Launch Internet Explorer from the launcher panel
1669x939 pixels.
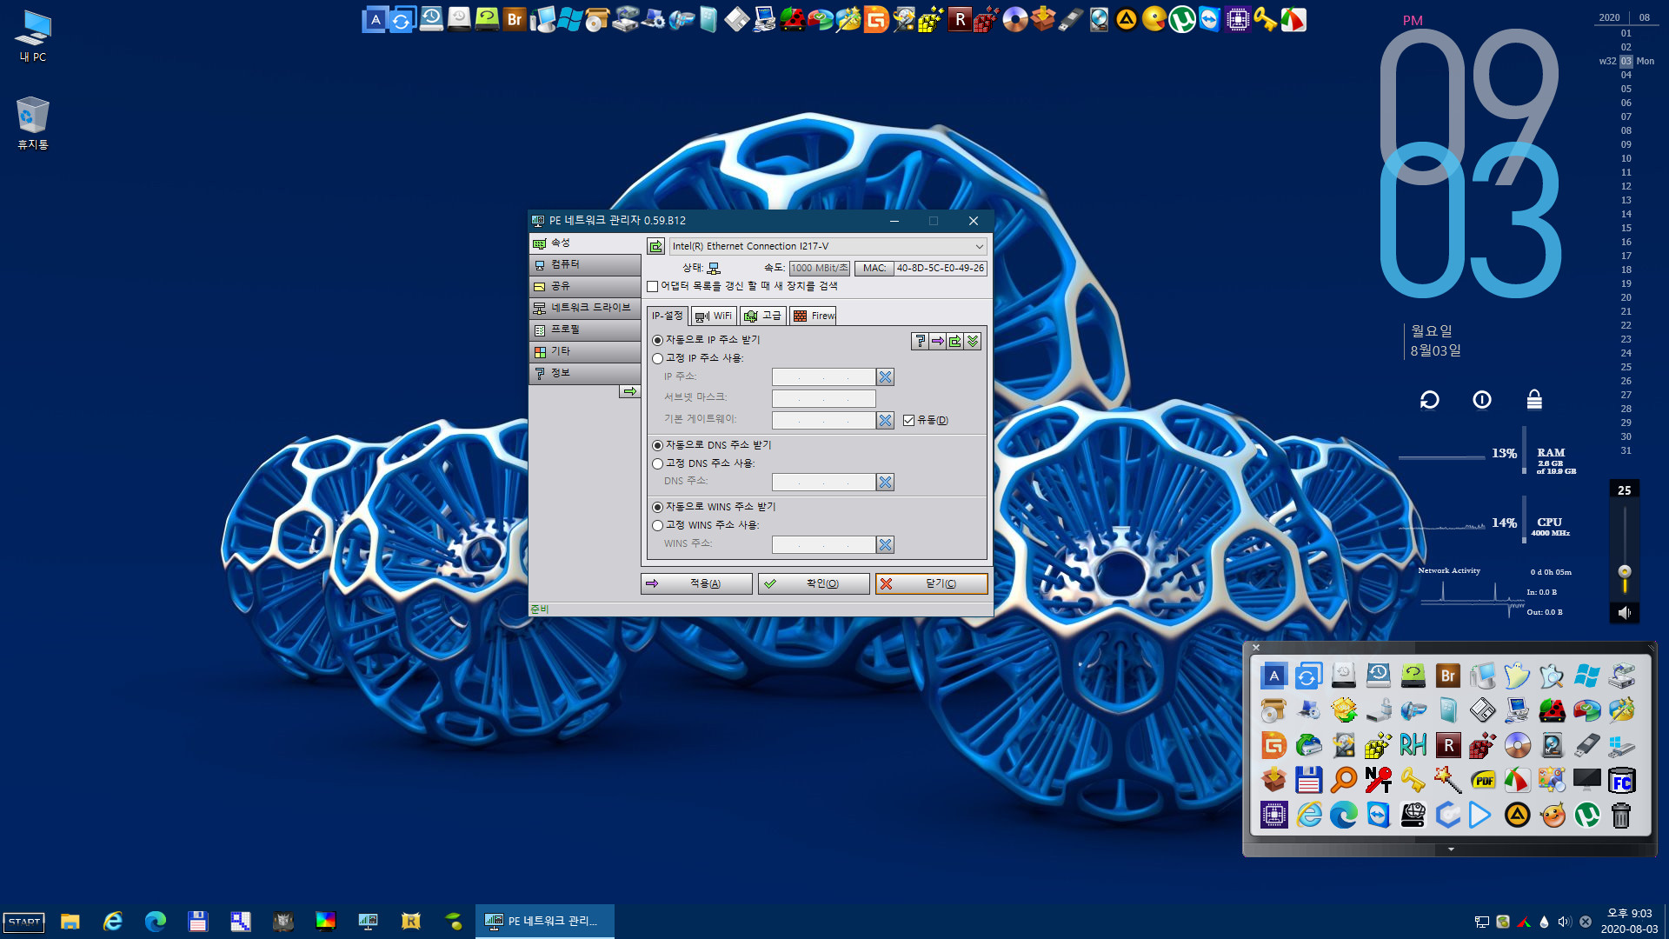(x=1308, y=815)
